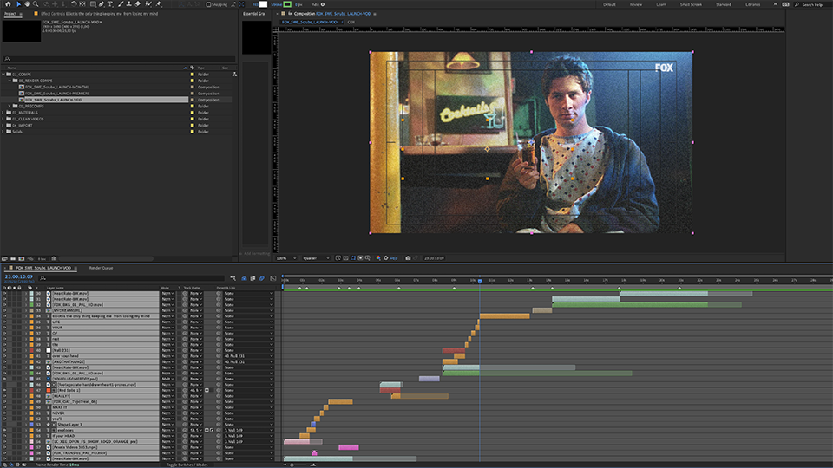The width and height of the screenshot is (833, 468).
Task: Click the timeline current timecode 23:00:10:09
Action: point(19,276)
